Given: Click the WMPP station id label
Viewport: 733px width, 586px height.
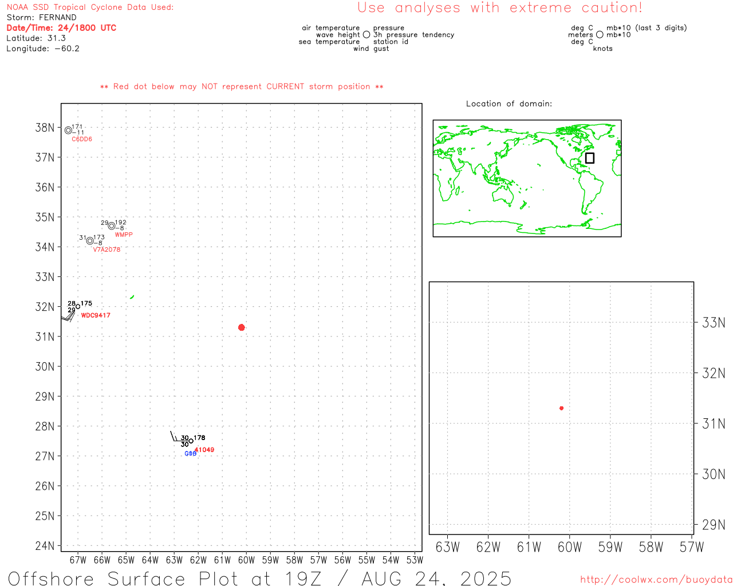Looking at the screenshot, I should [124, 235].
